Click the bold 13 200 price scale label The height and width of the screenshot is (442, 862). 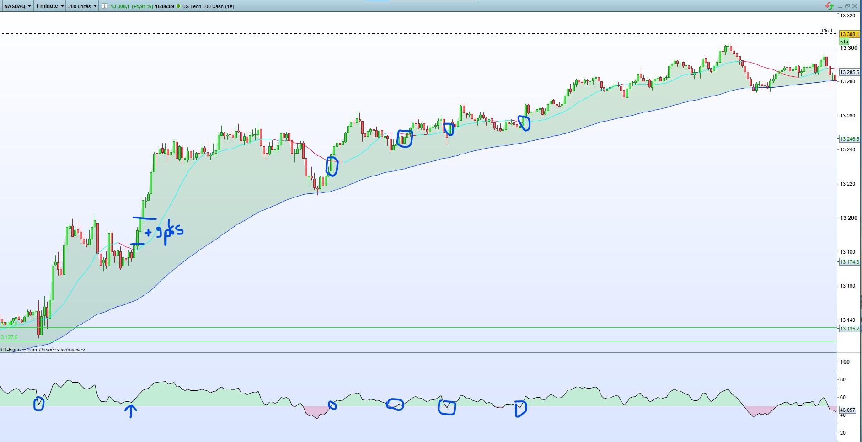click(x=849, y=218)
